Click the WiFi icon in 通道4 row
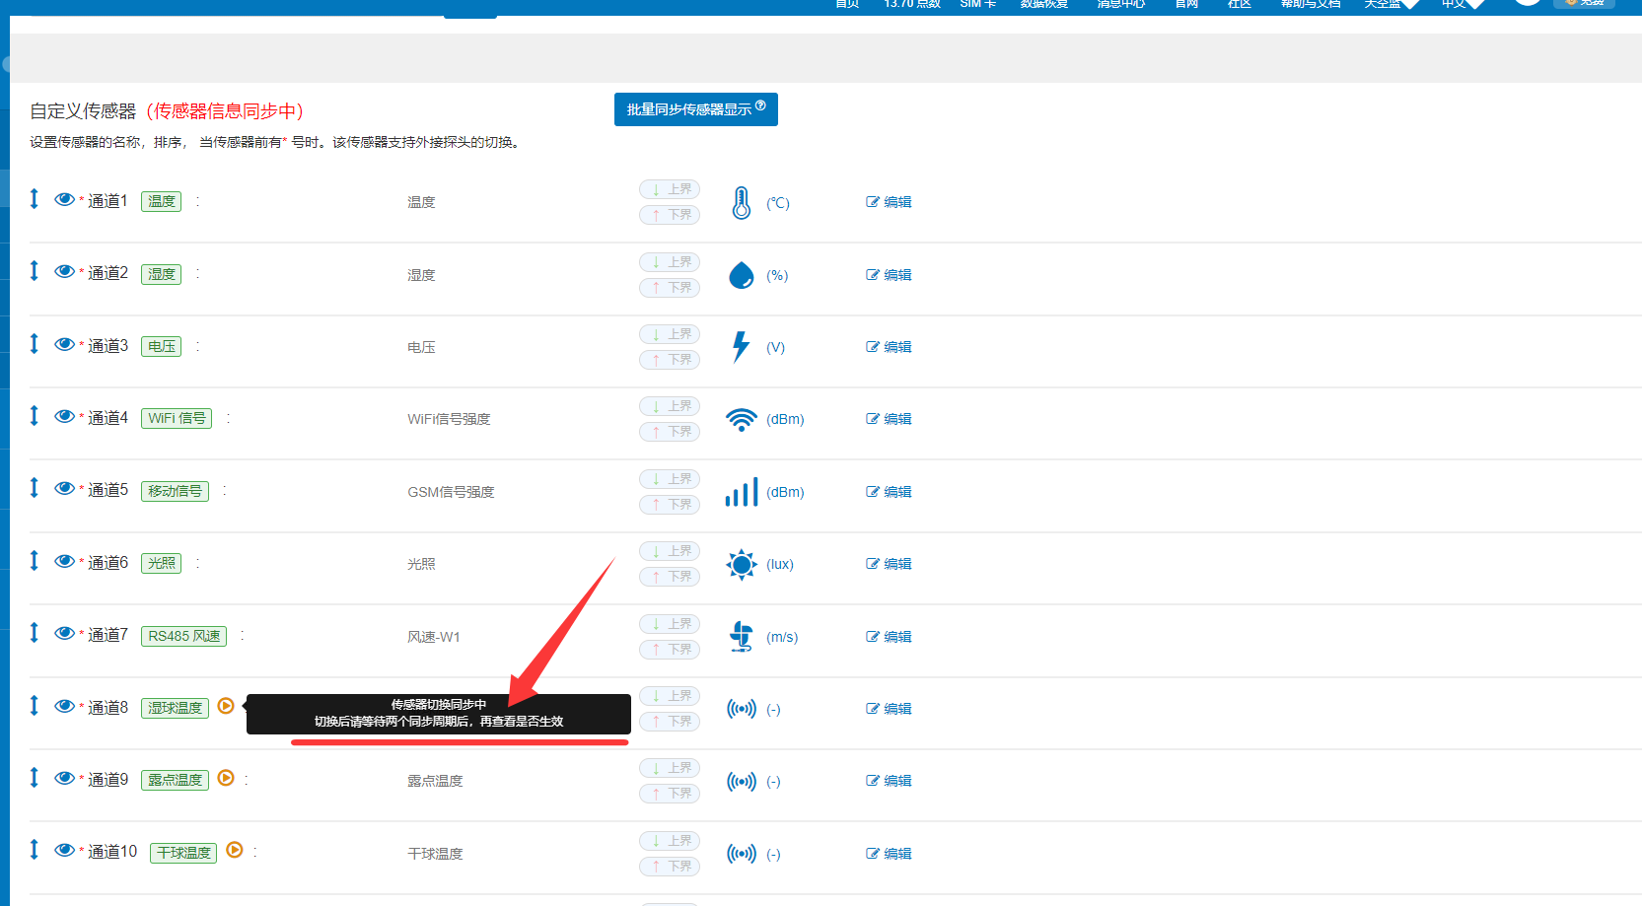The width and height of the screenshot is (1642, 906). click(742, 419)
